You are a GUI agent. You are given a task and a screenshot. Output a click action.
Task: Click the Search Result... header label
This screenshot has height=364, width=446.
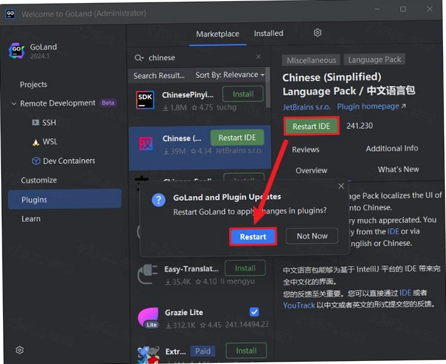(159, 76)
